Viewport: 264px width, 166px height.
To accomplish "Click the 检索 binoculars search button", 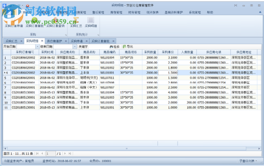I will [115, 46].
